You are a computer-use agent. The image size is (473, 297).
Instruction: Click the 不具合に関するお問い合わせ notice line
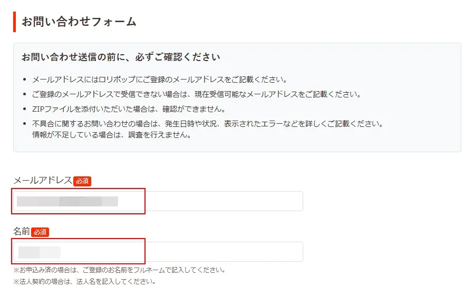tap(207, 124)
